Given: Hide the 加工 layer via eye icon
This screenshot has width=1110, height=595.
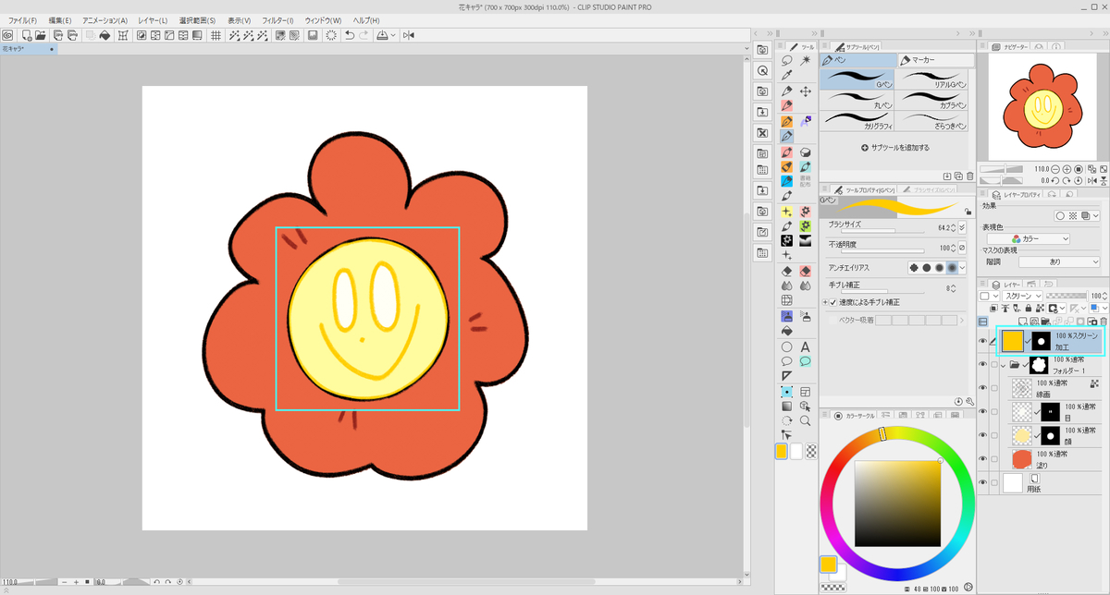Looking at the screenshot, I should tap(983, 341).
